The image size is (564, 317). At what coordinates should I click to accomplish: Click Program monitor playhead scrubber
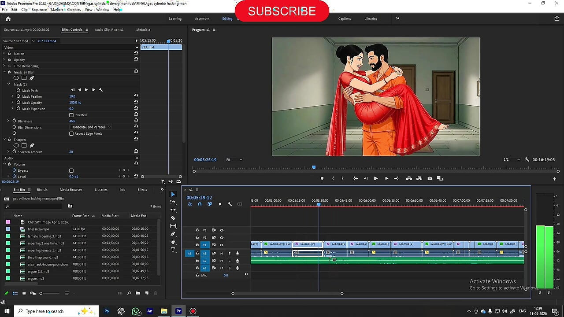314,167
